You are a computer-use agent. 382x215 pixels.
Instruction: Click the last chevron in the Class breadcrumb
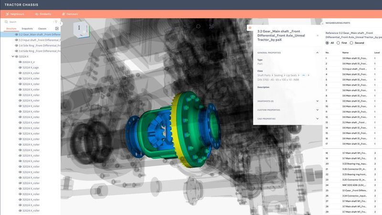pos(308,75)
